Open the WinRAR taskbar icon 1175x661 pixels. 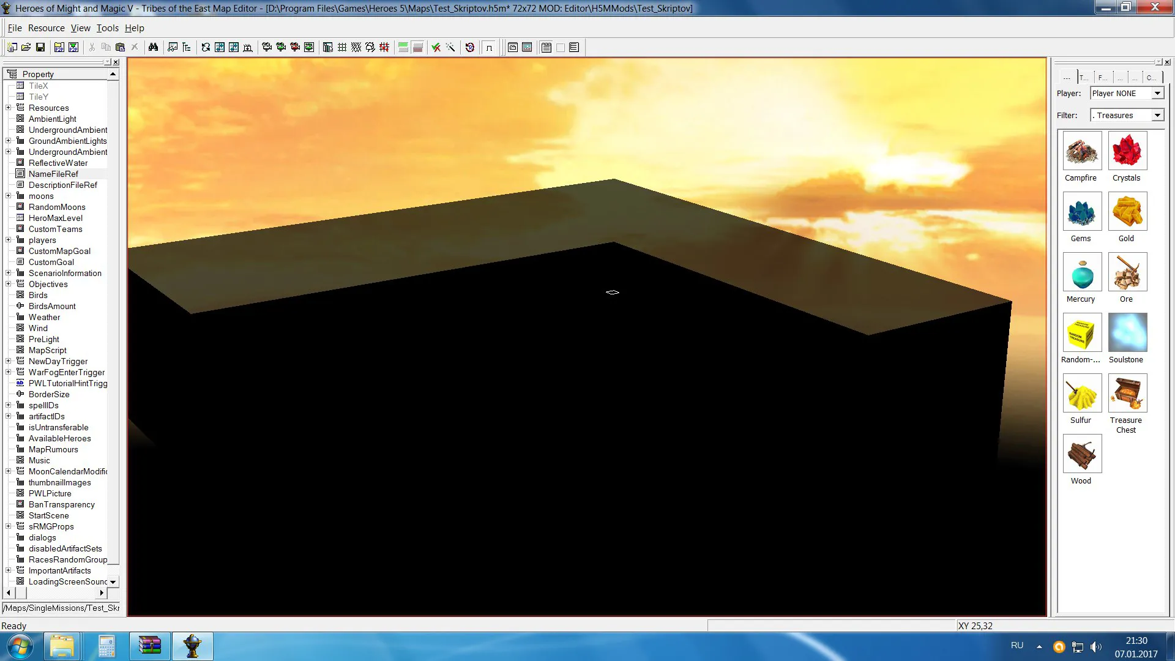coord(149,646)
